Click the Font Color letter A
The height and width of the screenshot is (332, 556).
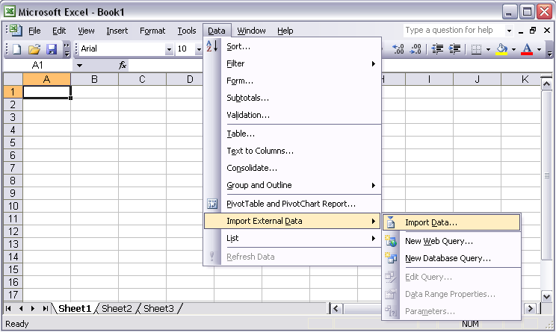(527, 48)
